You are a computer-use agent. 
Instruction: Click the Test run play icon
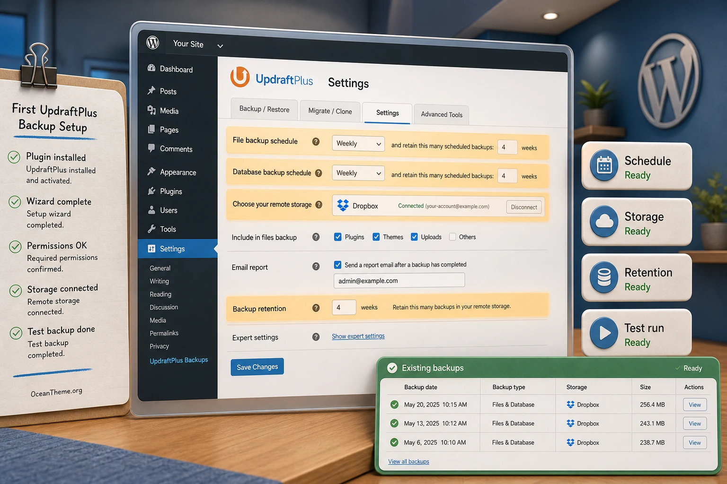point(604,333)
